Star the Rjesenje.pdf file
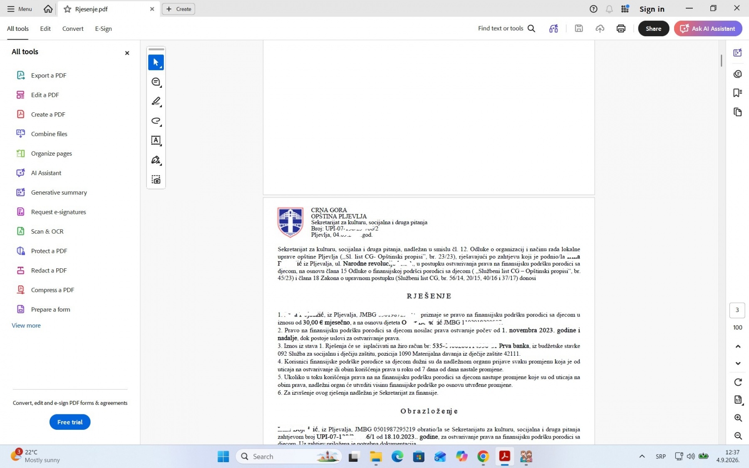The height and width of the screenshot is (468, 749). coord(67,9)
